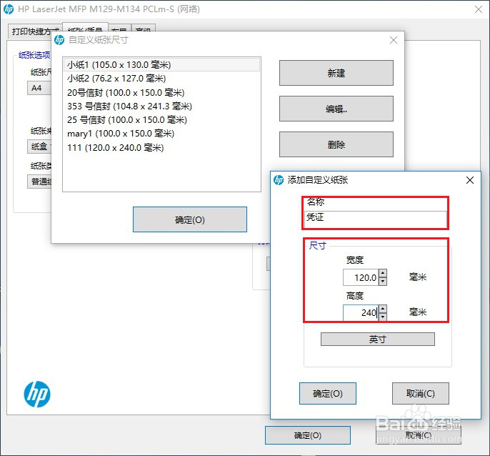Click the large HP logo at bottom left
This screenshot has height=456, width=490.
click(x=37, y=394)
